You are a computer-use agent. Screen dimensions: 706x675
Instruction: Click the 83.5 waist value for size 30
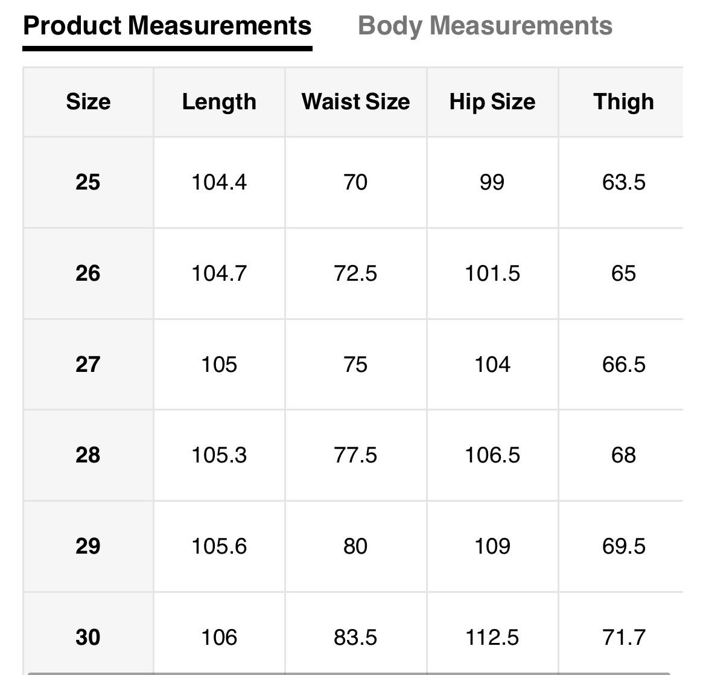(355, 637)
